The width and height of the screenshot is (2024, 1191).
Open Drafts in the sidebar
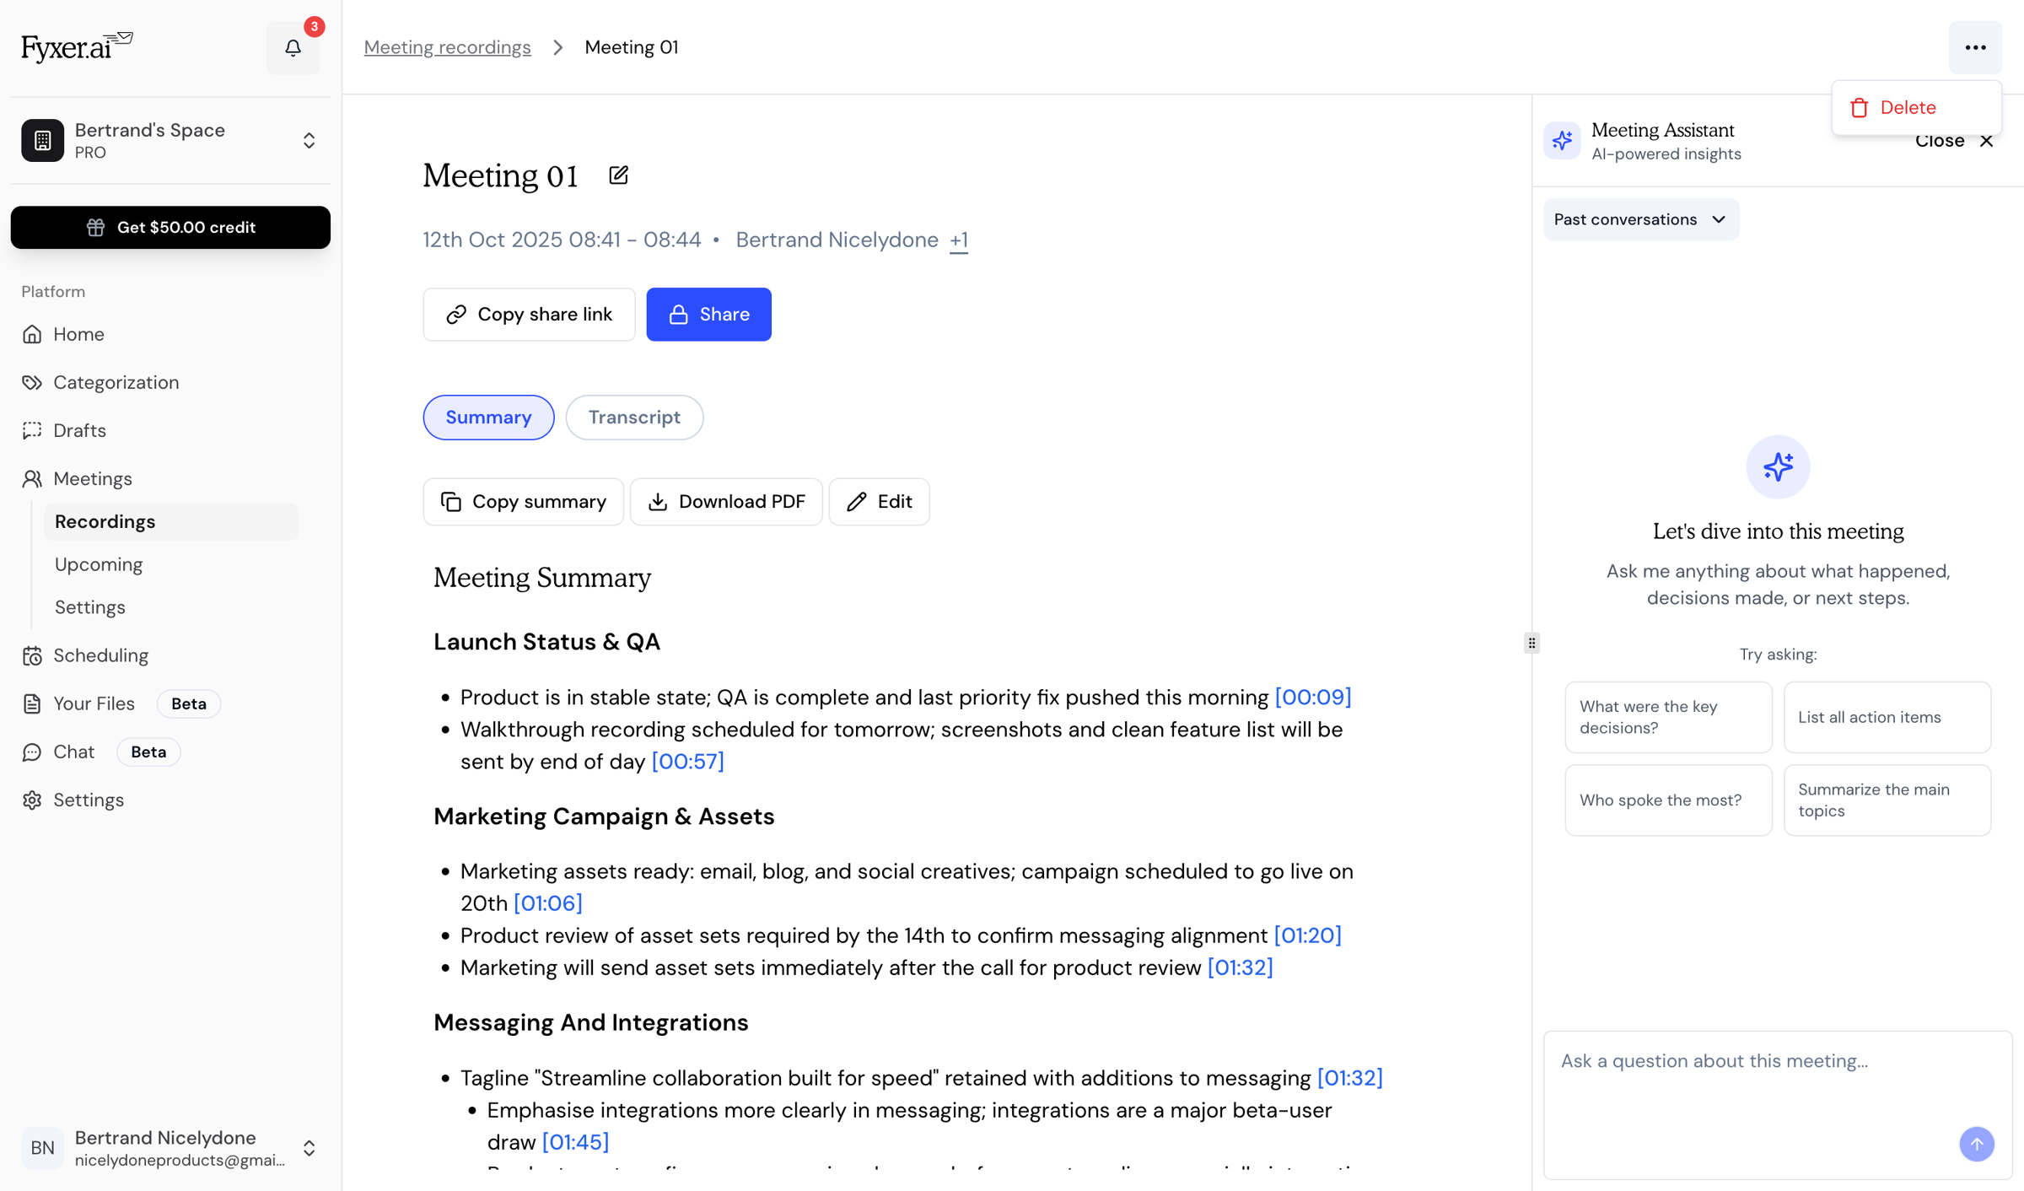click(x=170, y=430)
